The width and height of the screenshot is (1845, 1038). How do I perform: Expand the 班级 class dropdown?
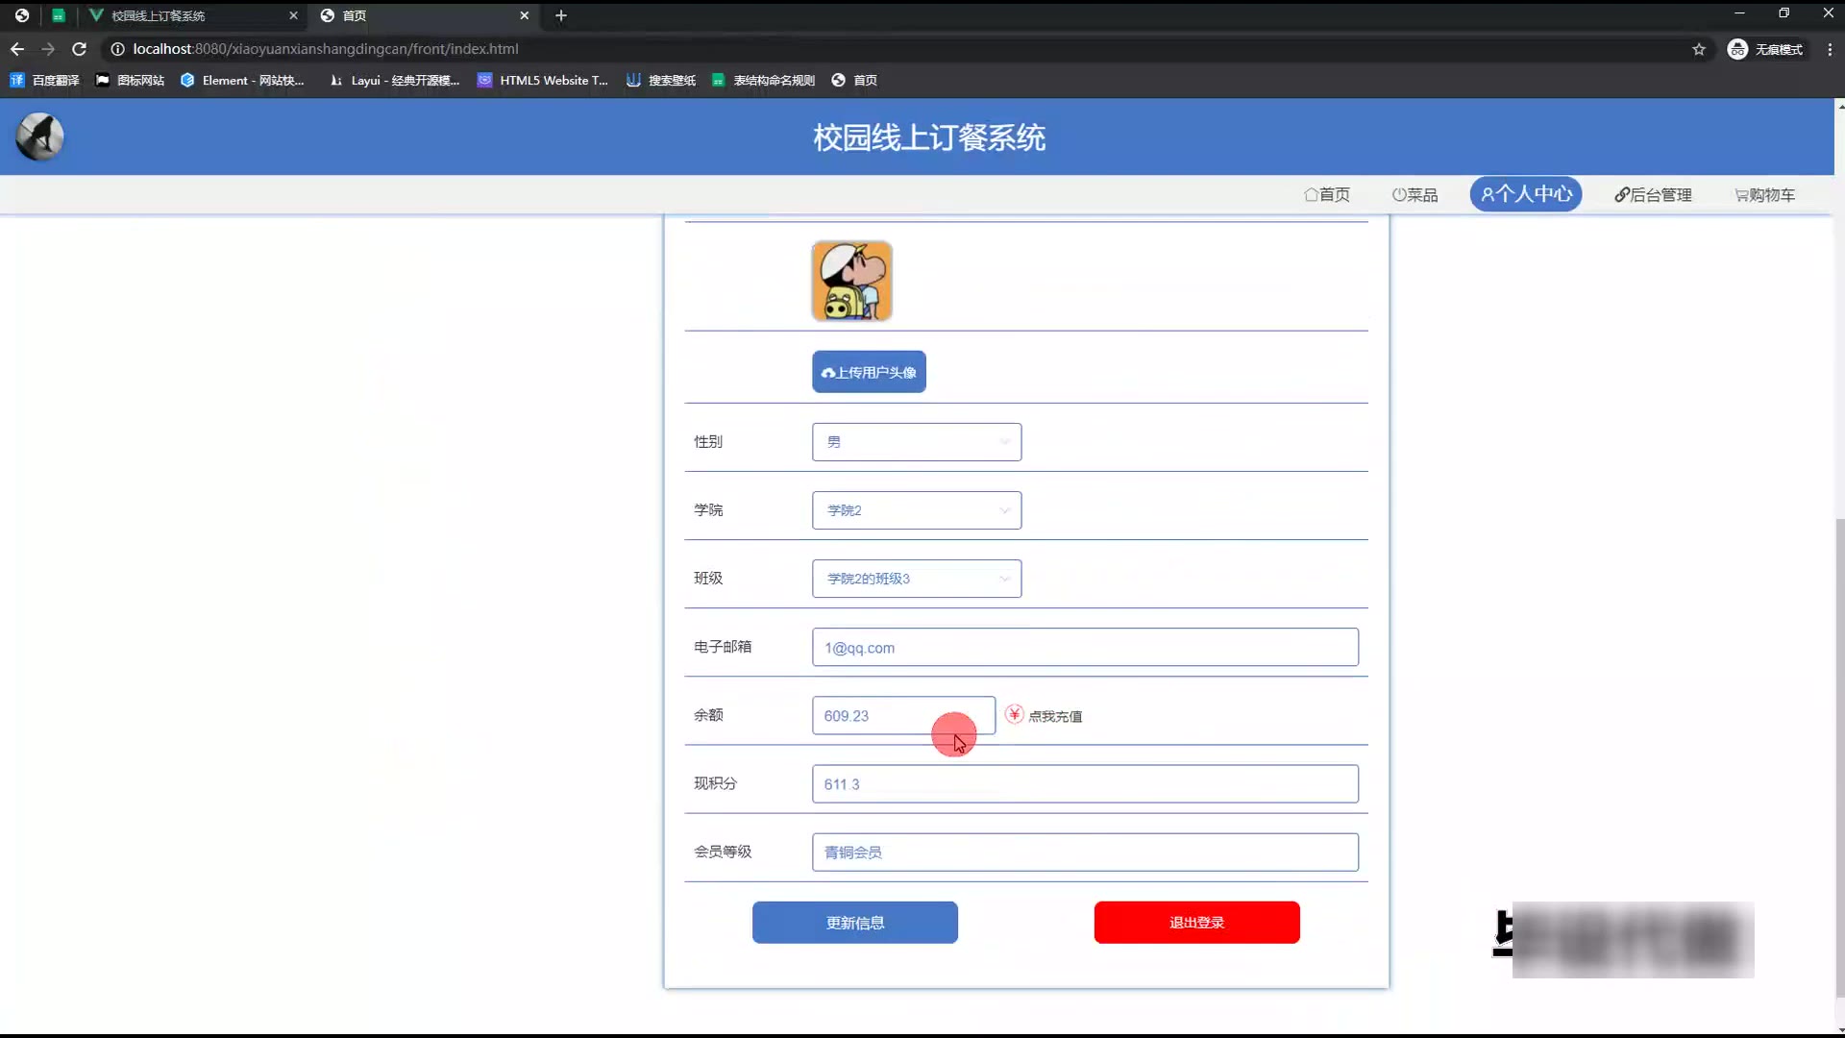tap(916, 579)
